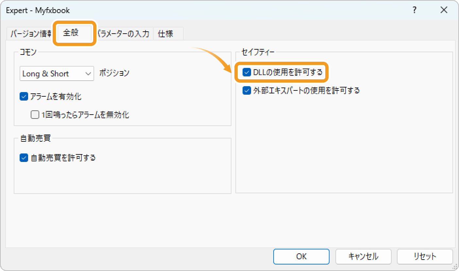This screenshot has height=271, width=459.
Task: Toggle 外部エキスパートの使用を許可する checkbox
Action: point(247,90)
